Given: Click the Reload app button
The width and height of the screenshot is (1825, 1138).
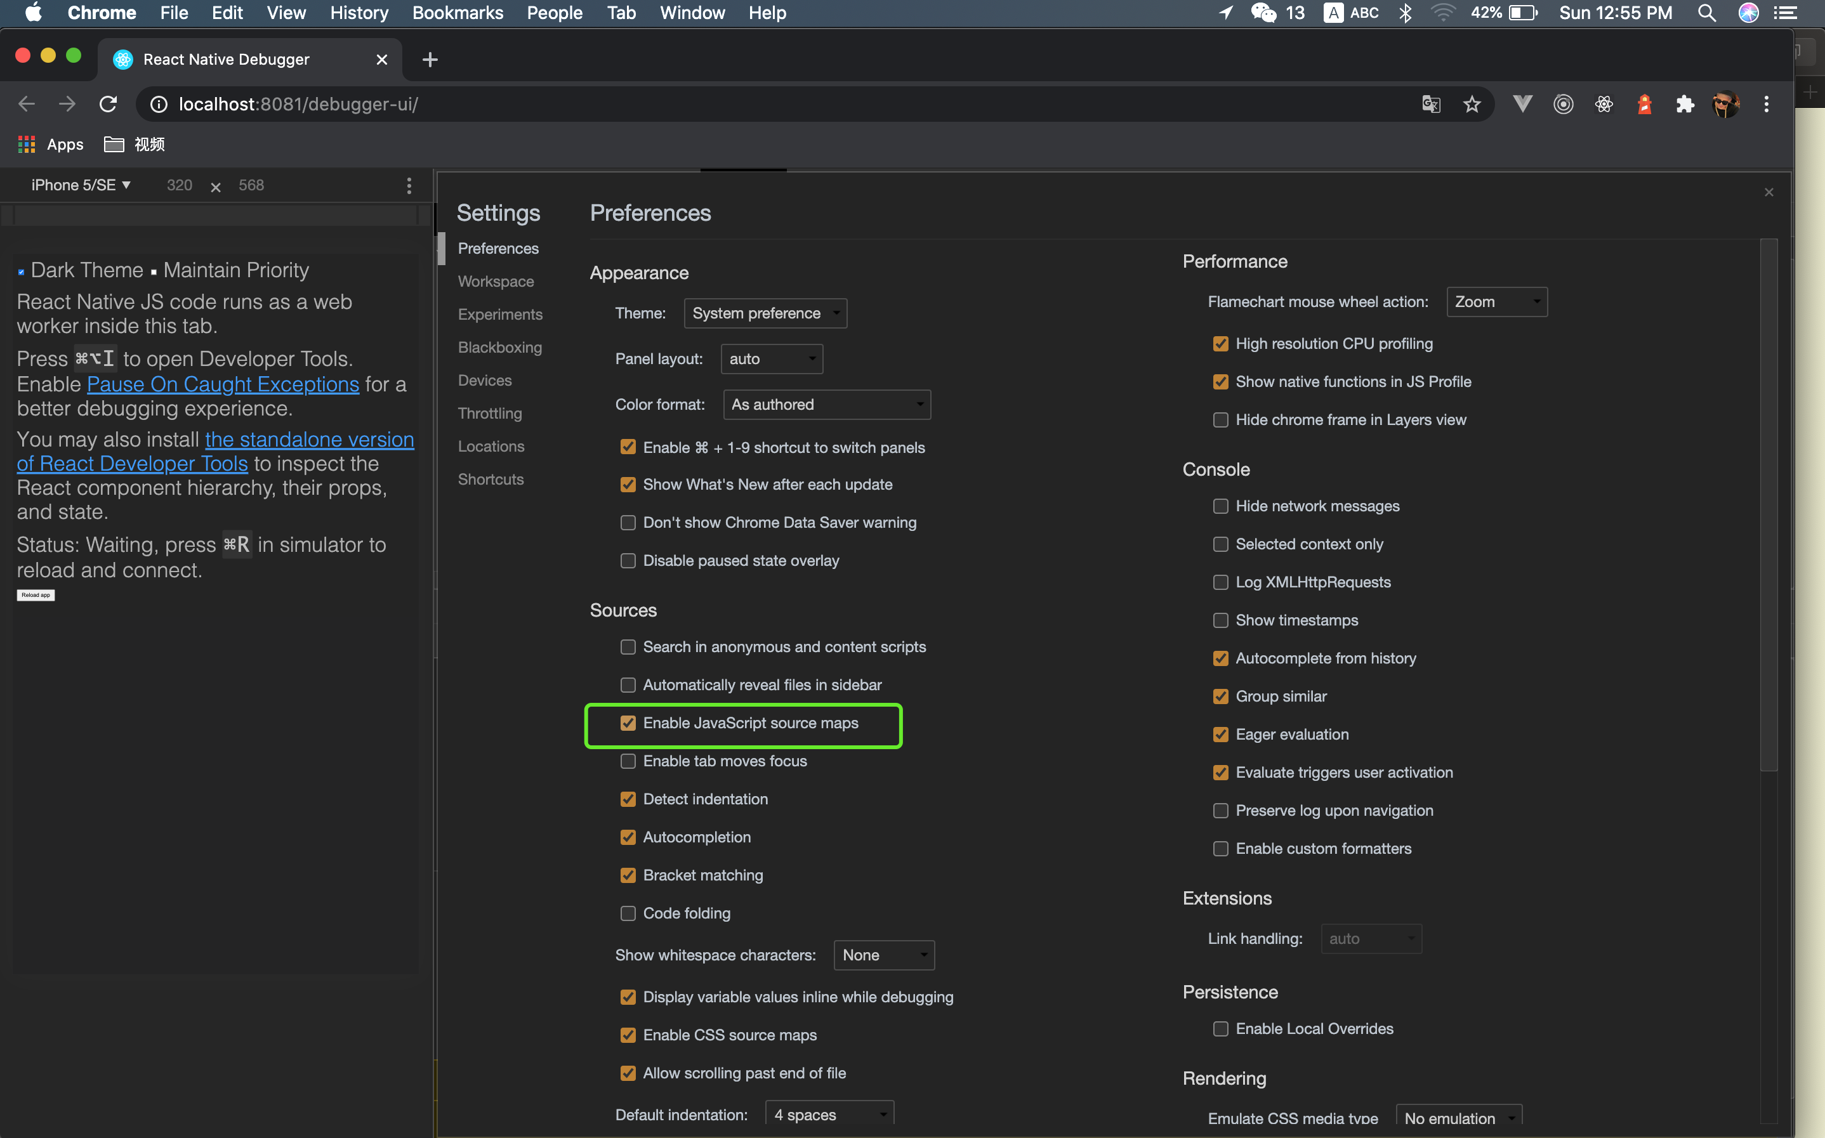Looking at the screenshot, I should click(36, 594).
